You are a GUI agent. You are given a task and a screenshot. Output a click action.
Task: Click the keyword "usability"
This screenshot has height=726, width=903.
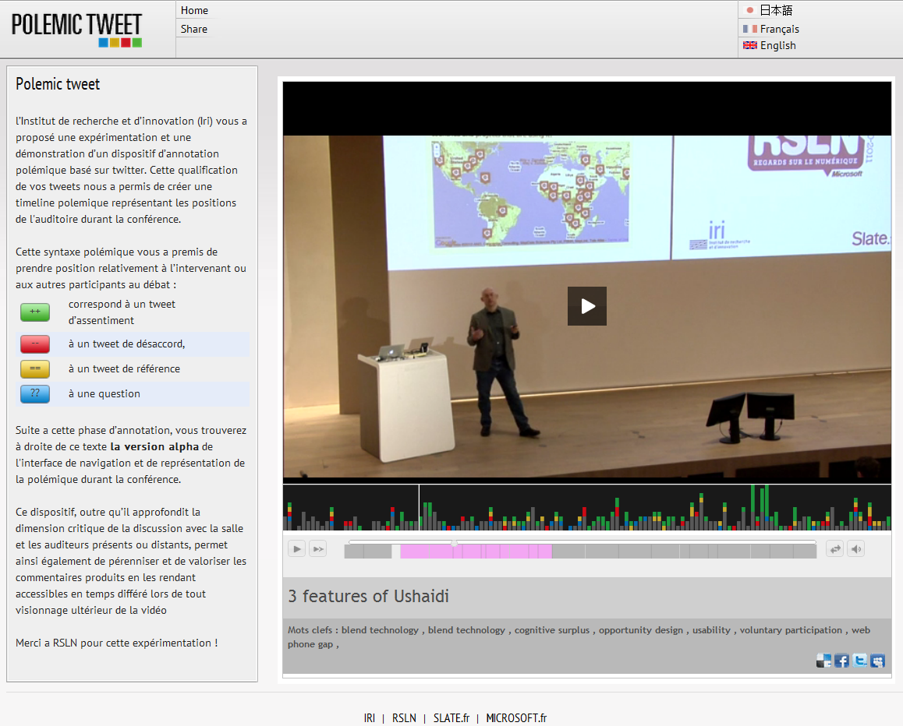point(711,630)
